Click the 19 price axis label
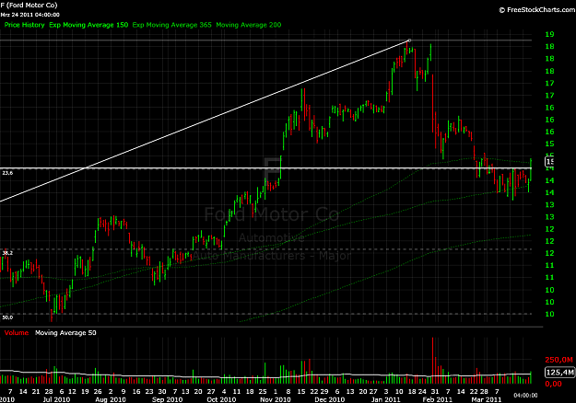The image size is (576, 403). [549, 34]
